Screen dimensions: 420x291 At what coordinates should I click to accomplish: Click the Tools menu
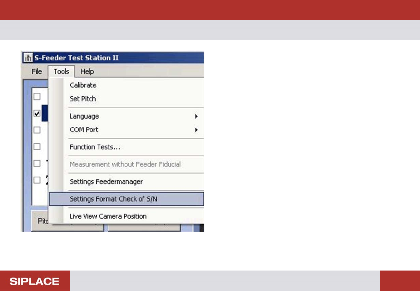61,72
